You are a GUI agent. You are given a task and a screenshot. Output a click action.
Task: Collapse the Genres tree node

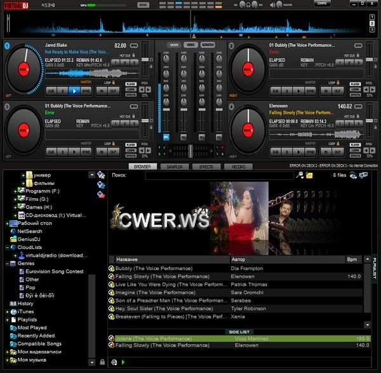click(x=6, y=263)
